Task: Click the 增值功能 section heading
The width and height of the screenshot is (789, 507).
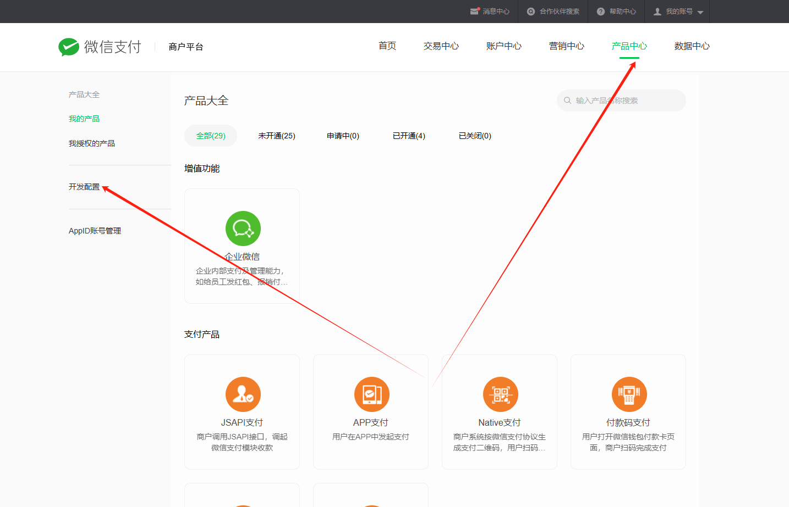Action: tap(202, 169)
